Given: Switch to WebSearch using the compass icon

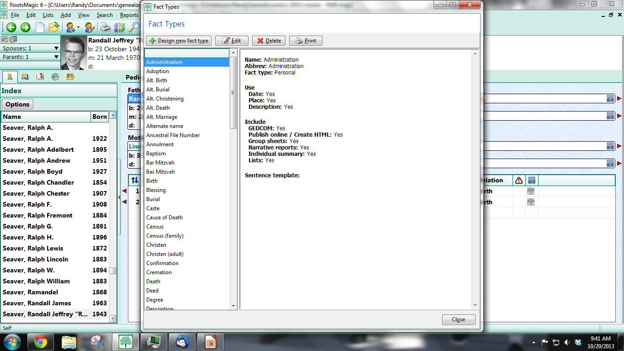Looking at the screenshot, I should pyautogui.click(x=55, y=77).
